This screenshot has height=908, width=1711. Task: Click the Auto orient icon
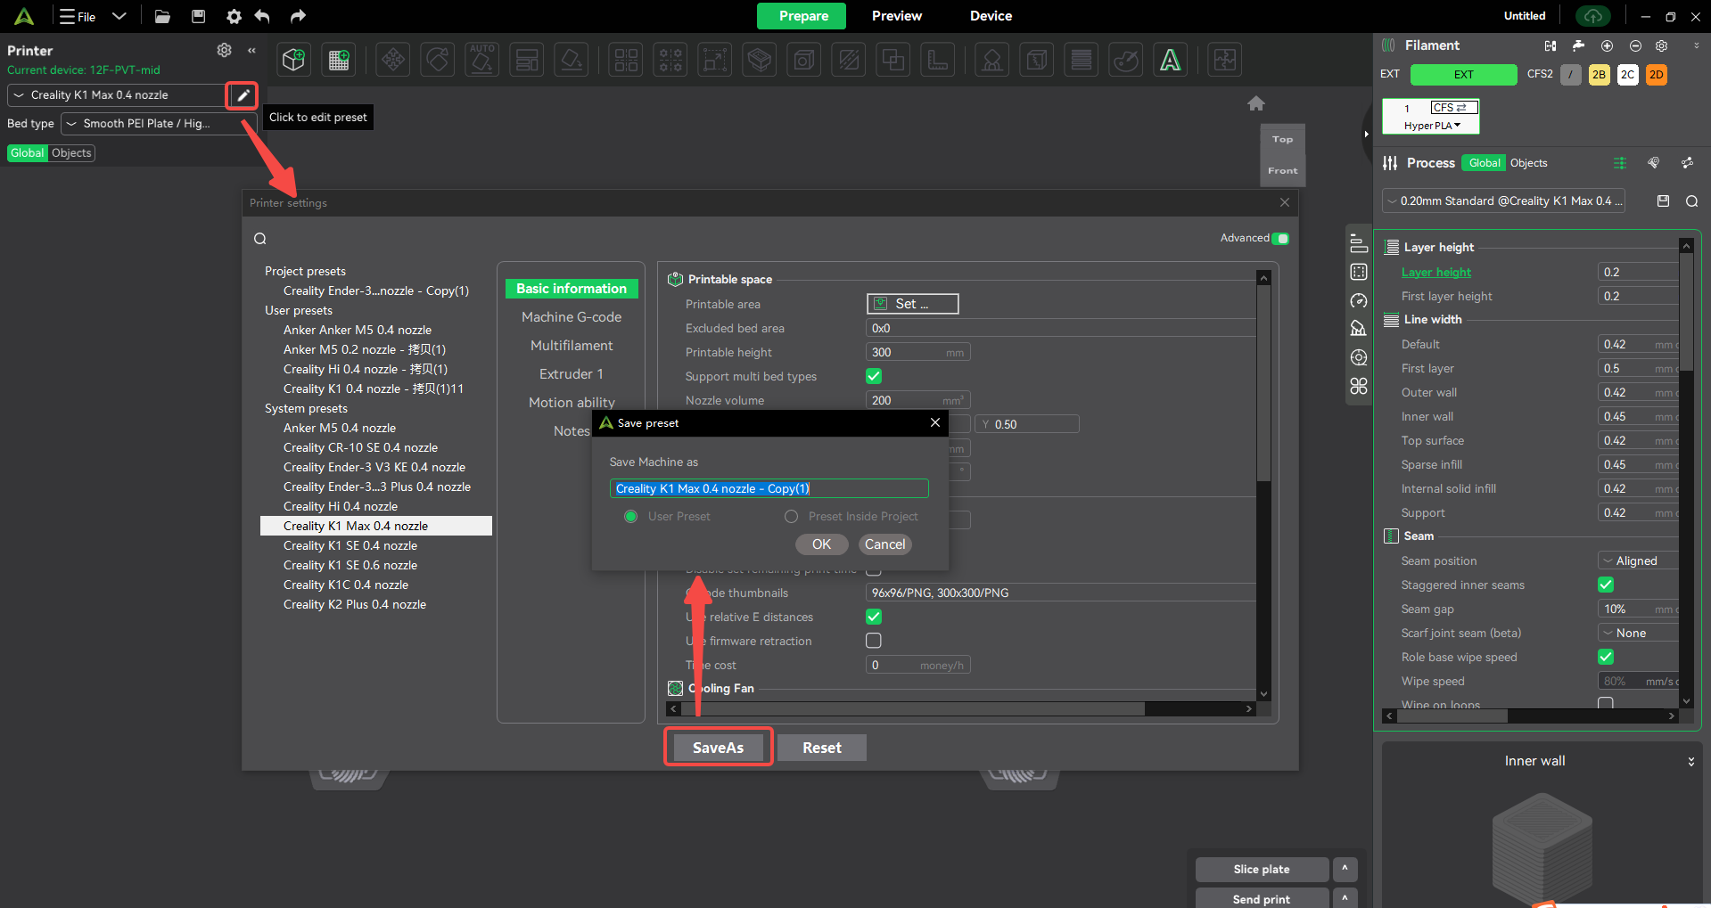point(482,60)
